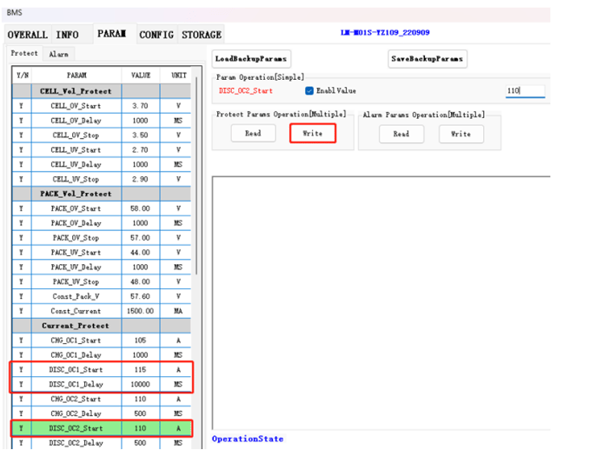Click the parameter value input field

pos(524,91)
